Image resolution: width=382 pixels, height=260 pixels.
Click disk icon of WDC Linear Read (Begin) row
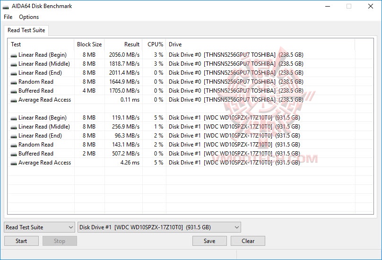[14, 119]
